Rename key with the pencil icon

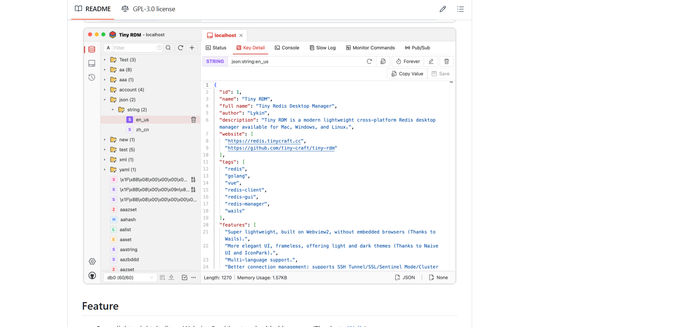click(431, 61)
